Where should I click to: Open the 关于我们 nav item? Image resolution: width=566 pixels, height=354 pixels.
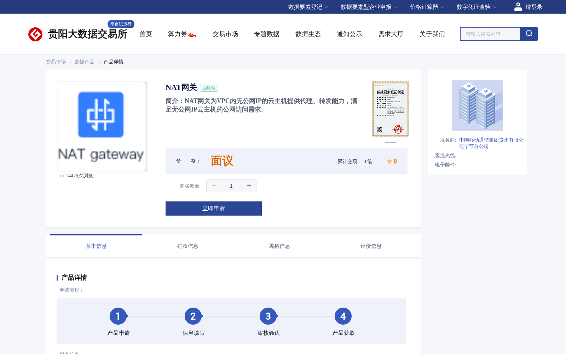432,34
